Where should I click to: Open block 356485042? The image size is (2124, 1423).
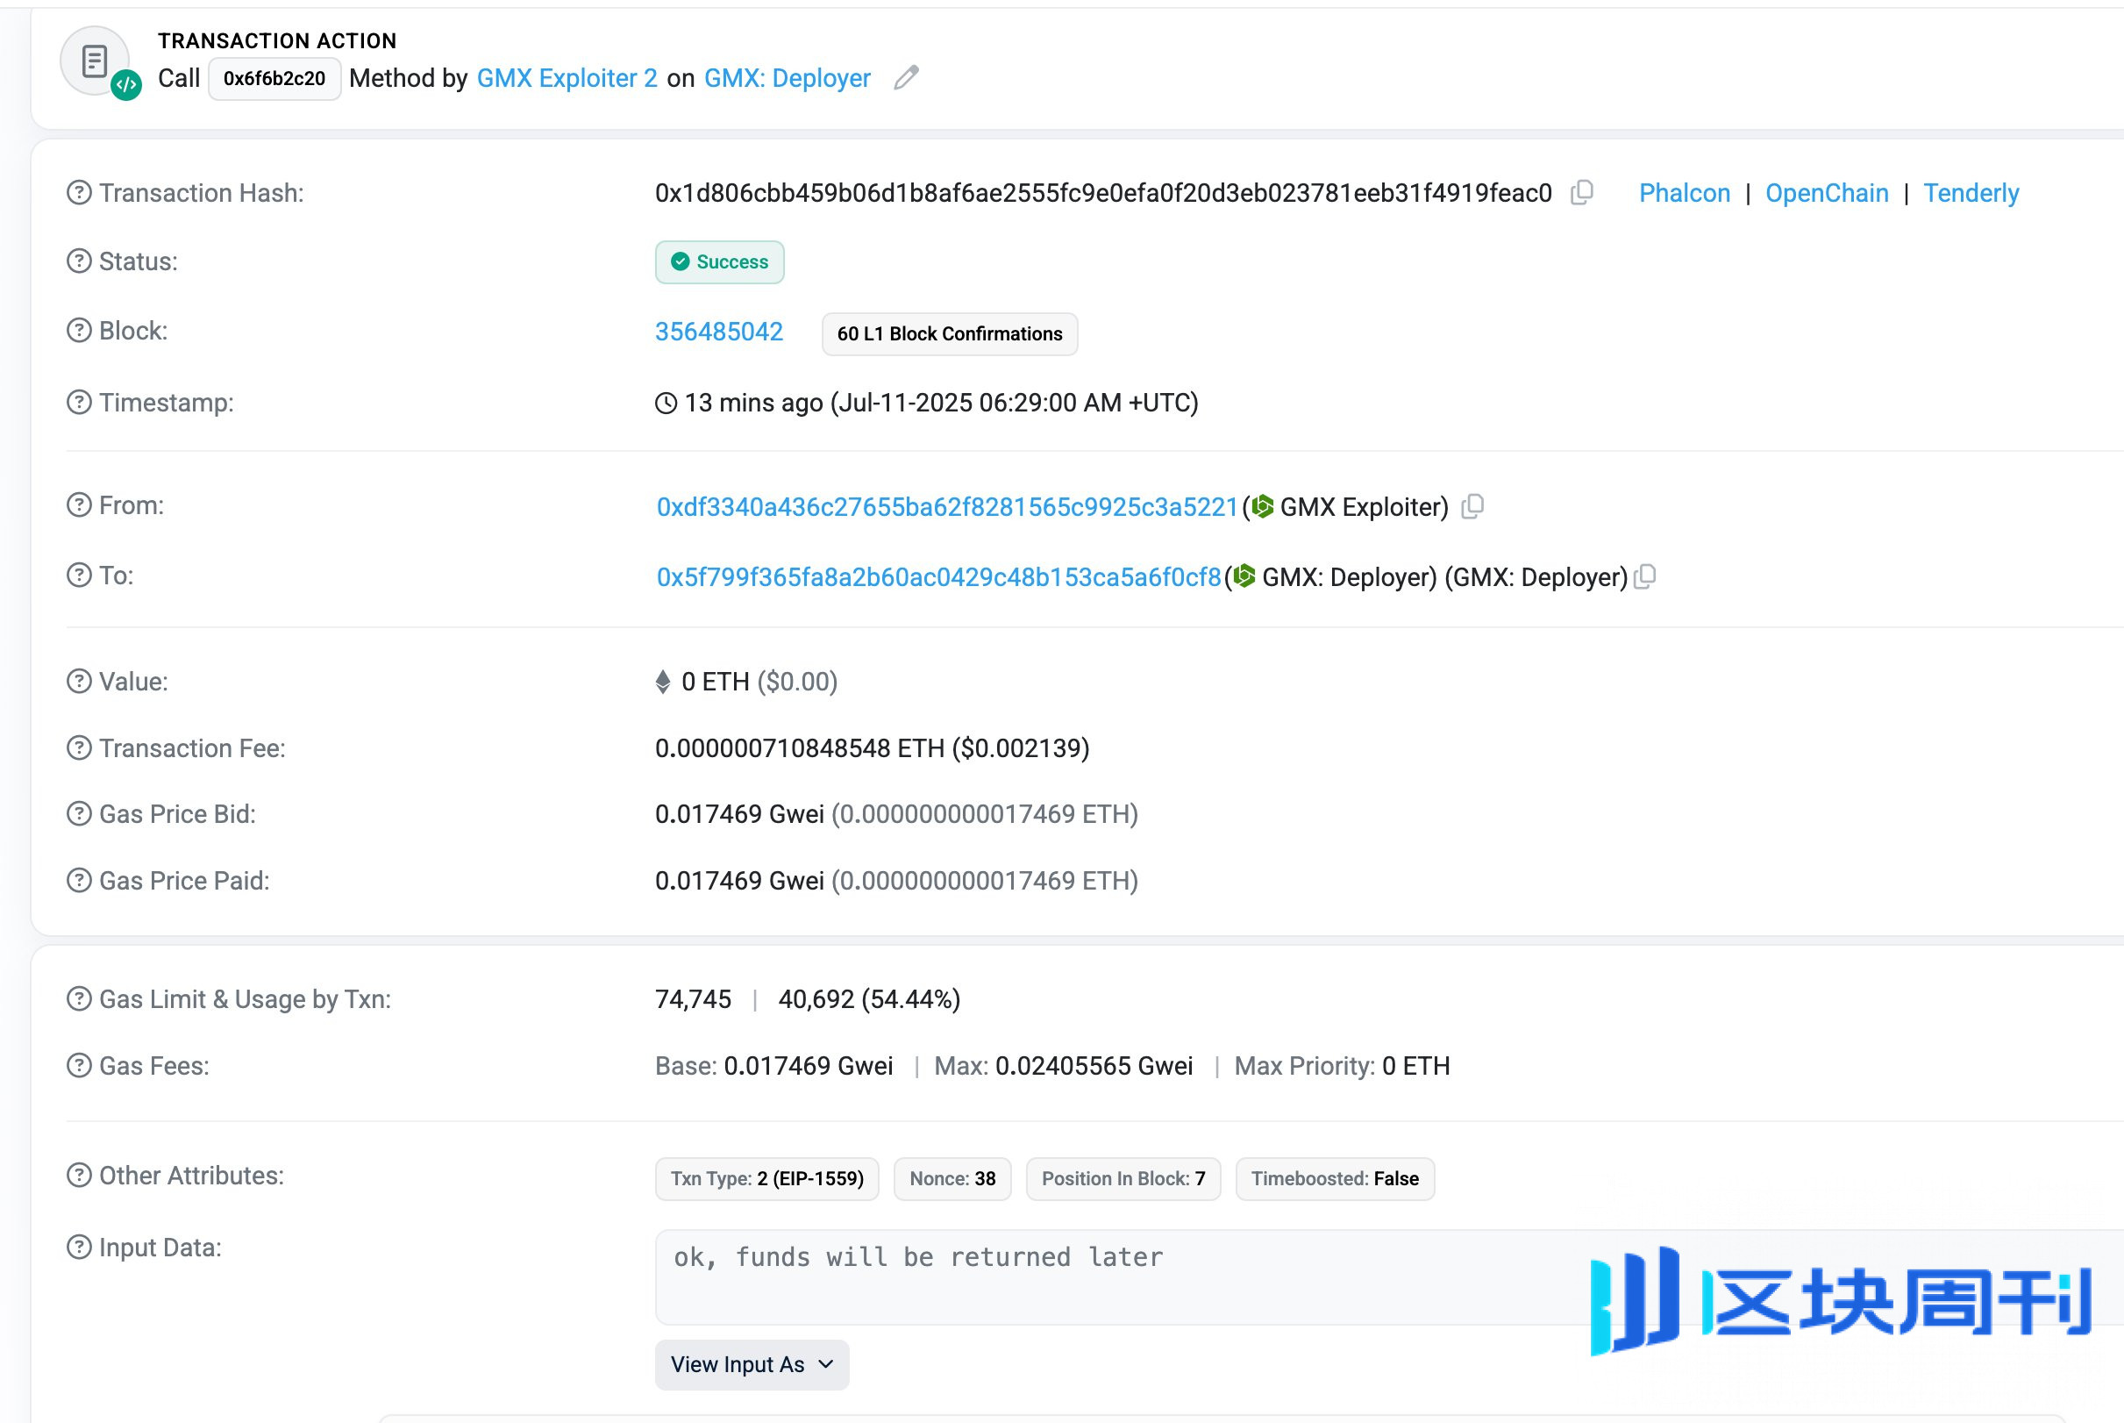coord(719,332)
